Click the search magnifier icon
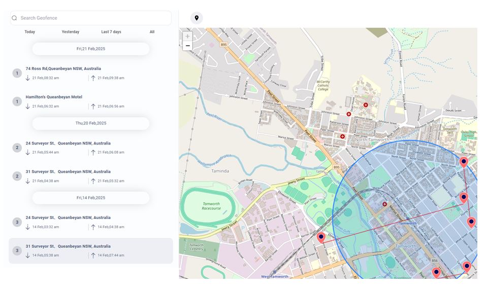This screenshot has height=291, width=488. pyautogui.click(x=14, y=18)
